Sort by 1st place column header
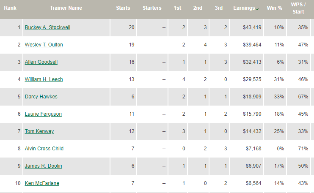This screenshot has width=314, height=193. point(177,8)
